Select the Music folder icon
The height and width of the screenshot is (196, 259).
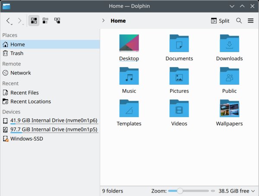[x=129, y=76]
